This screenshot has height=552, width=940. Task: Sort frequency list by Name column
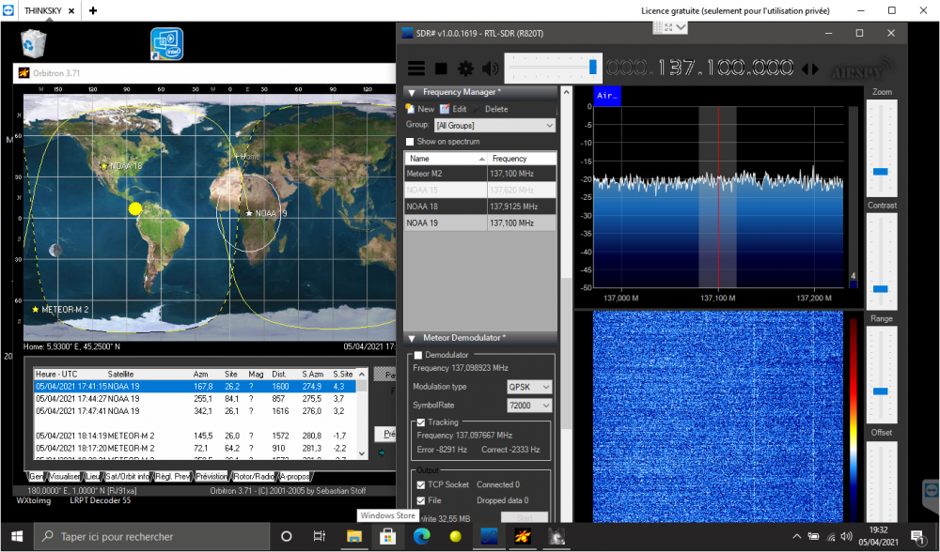(446, 159)
